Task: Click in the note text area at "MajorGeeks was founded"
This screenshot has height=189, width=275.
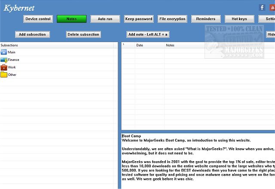Action: click(142, 162)
